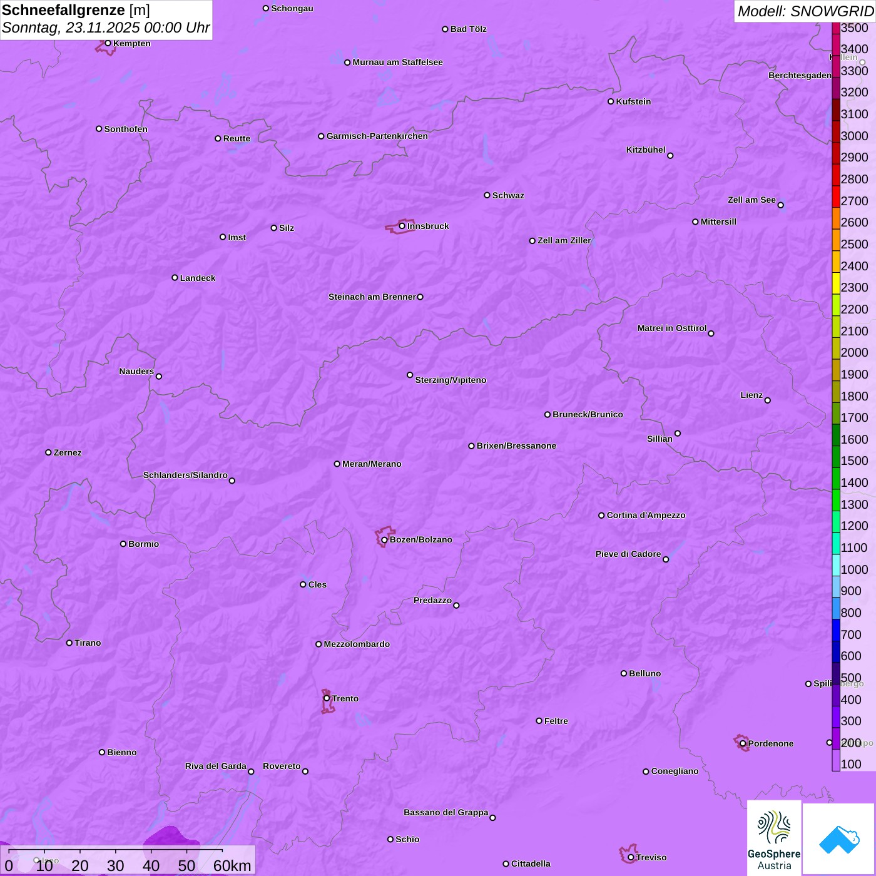Select the Pordenone city marker
The width and height of the screenshot is (876, 876).
(x=743, y=743)
